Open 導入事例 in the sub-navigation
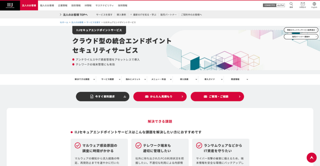Viewport: 320px width, 166px height. 121,15
